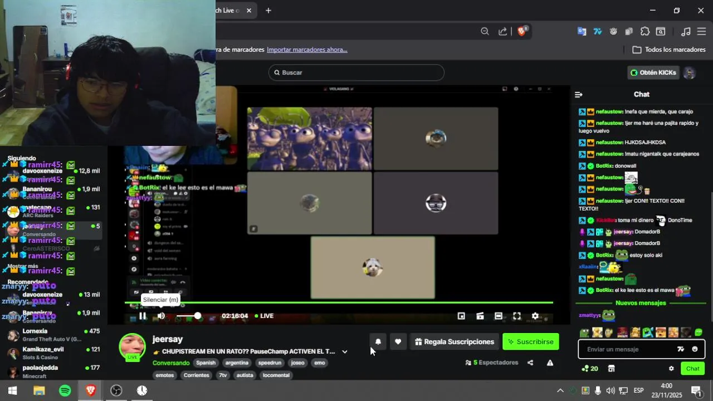Toggle notification bell for jeersay

378,342
